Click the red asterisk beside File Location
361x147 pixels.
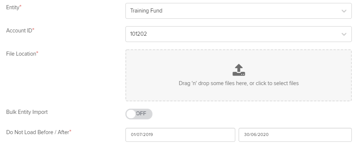pyautogui.click(x=37, y=53)
